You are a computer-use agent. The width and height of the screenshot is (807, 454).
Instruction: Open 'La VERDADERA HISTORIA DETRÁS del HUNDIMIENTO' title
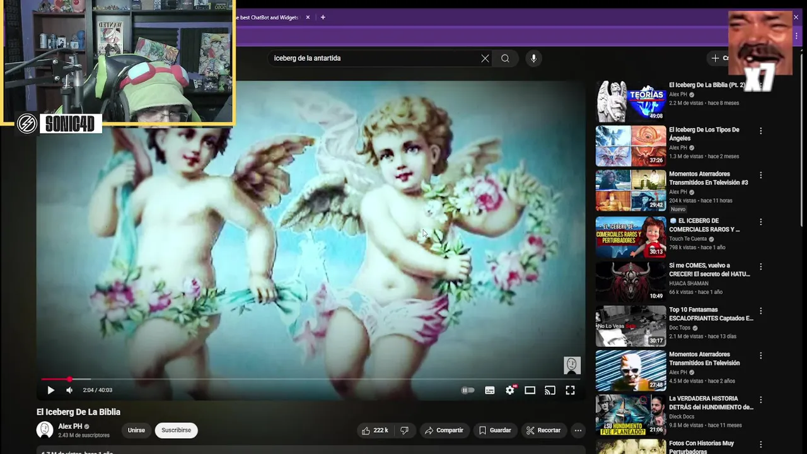point(711,403)
